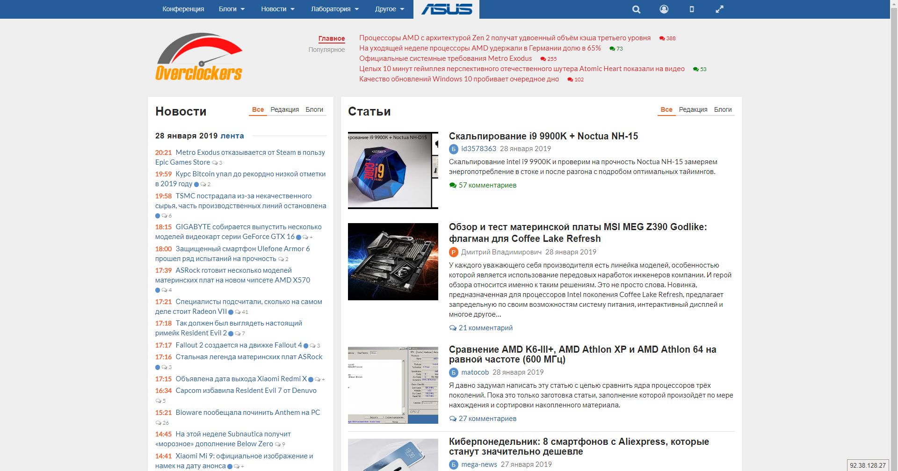This screenshot has height=471, width=898.
Task: Open comments bubble for Radeon VII news (41)
Action: point(241,312)
